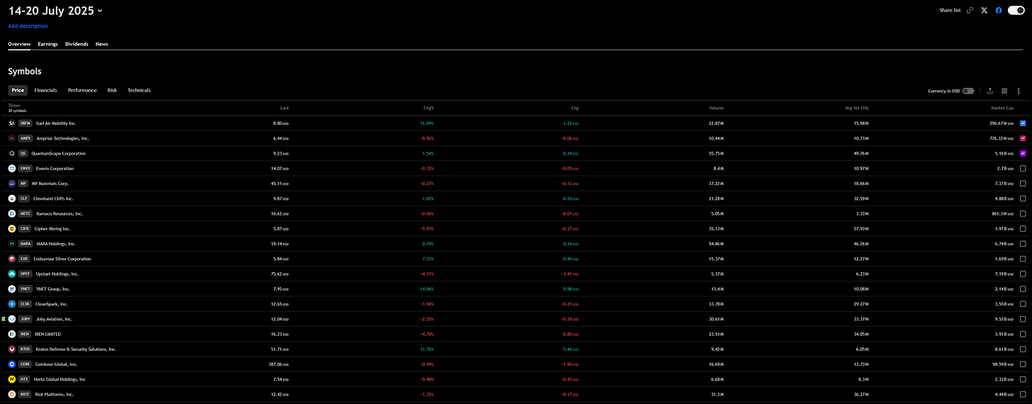Check the Kratos Defense row checkbox
This screenshot has height=404, width=1032.
pyautogui.click(x=1022, y=349)
